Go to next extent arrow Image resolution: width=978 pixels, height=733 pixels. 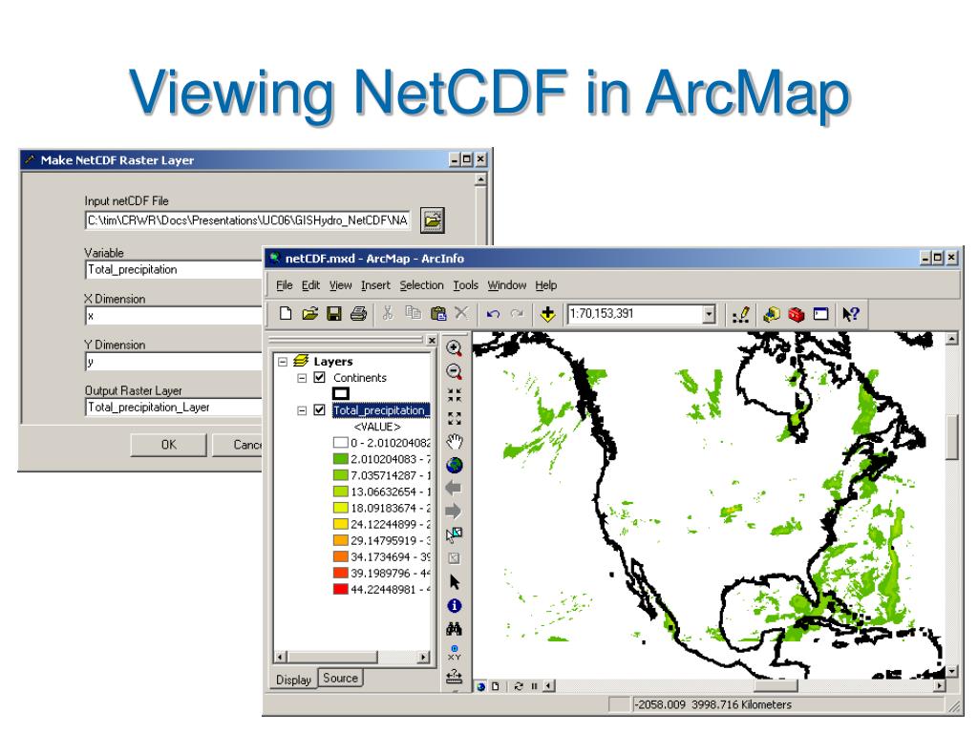coord(454,512)
